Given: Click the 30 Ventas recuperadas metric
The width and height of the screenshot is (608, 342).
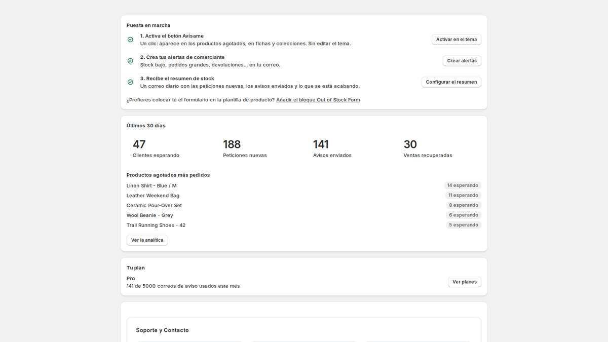Looking at the screenshot, I should click(x=428, y=148).
